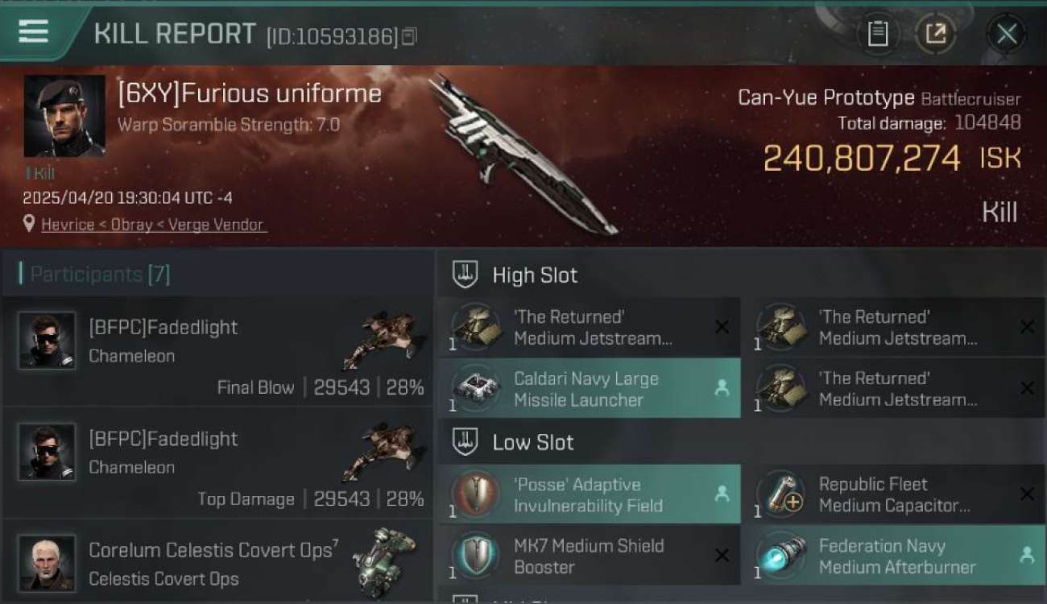Open the Participants [7] tab header
1047x604 pixels.
point(96,275)
